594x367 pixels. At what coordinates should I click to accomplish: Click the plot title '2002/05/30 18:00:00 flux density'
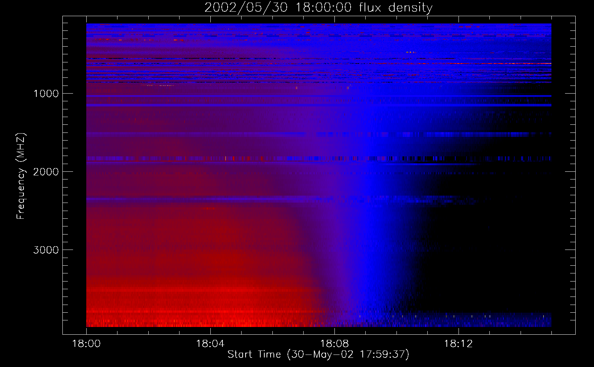pyautogui.click(x=318, y=8)
